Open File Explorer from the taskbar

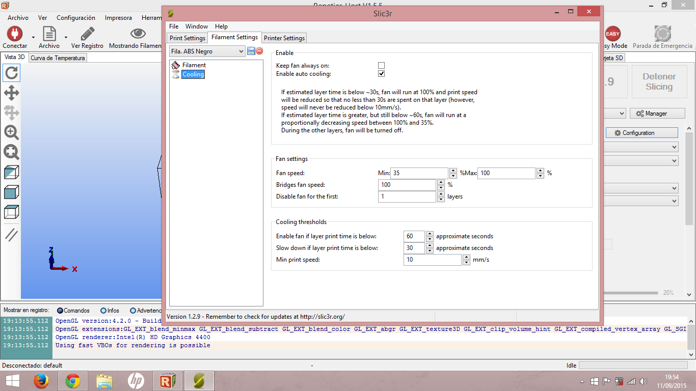[104, 381]
